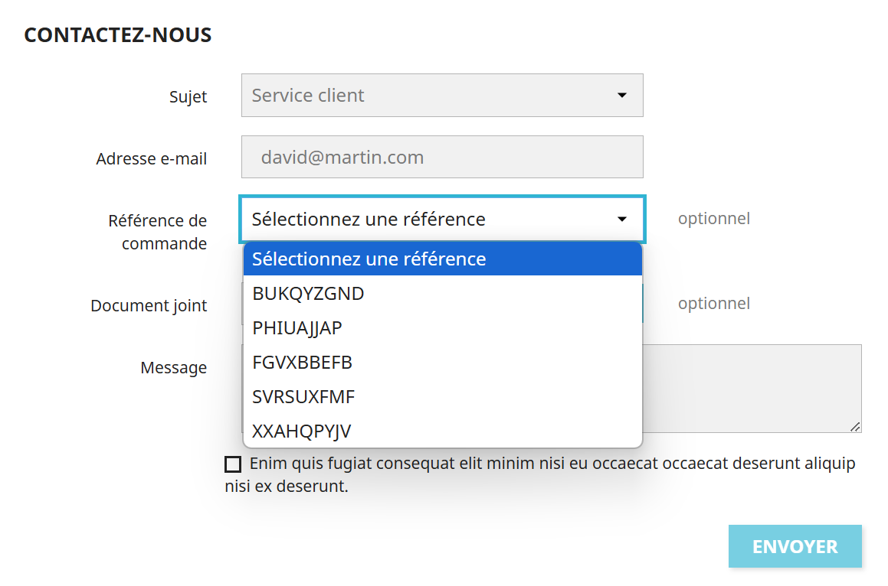This screenshot has width=888, height=586.
Task: Click the e-mail address input field
Action: coord(442,158)
